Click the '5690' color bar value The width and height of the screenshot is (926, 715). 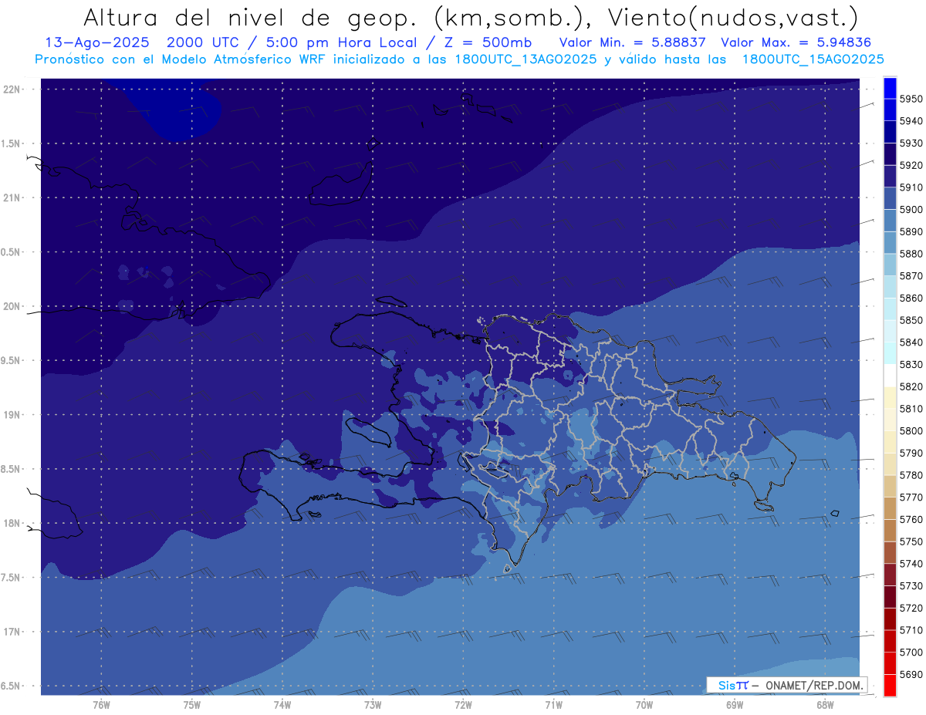coord(911,675)
